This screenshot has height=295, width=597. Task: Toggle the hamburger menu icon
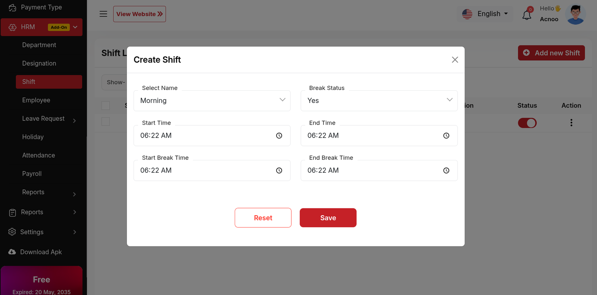[103, 14]
